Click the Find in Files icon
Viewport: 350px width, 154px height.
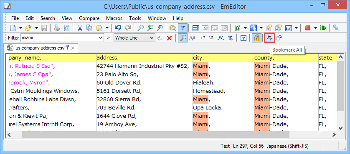coord(172,28)
